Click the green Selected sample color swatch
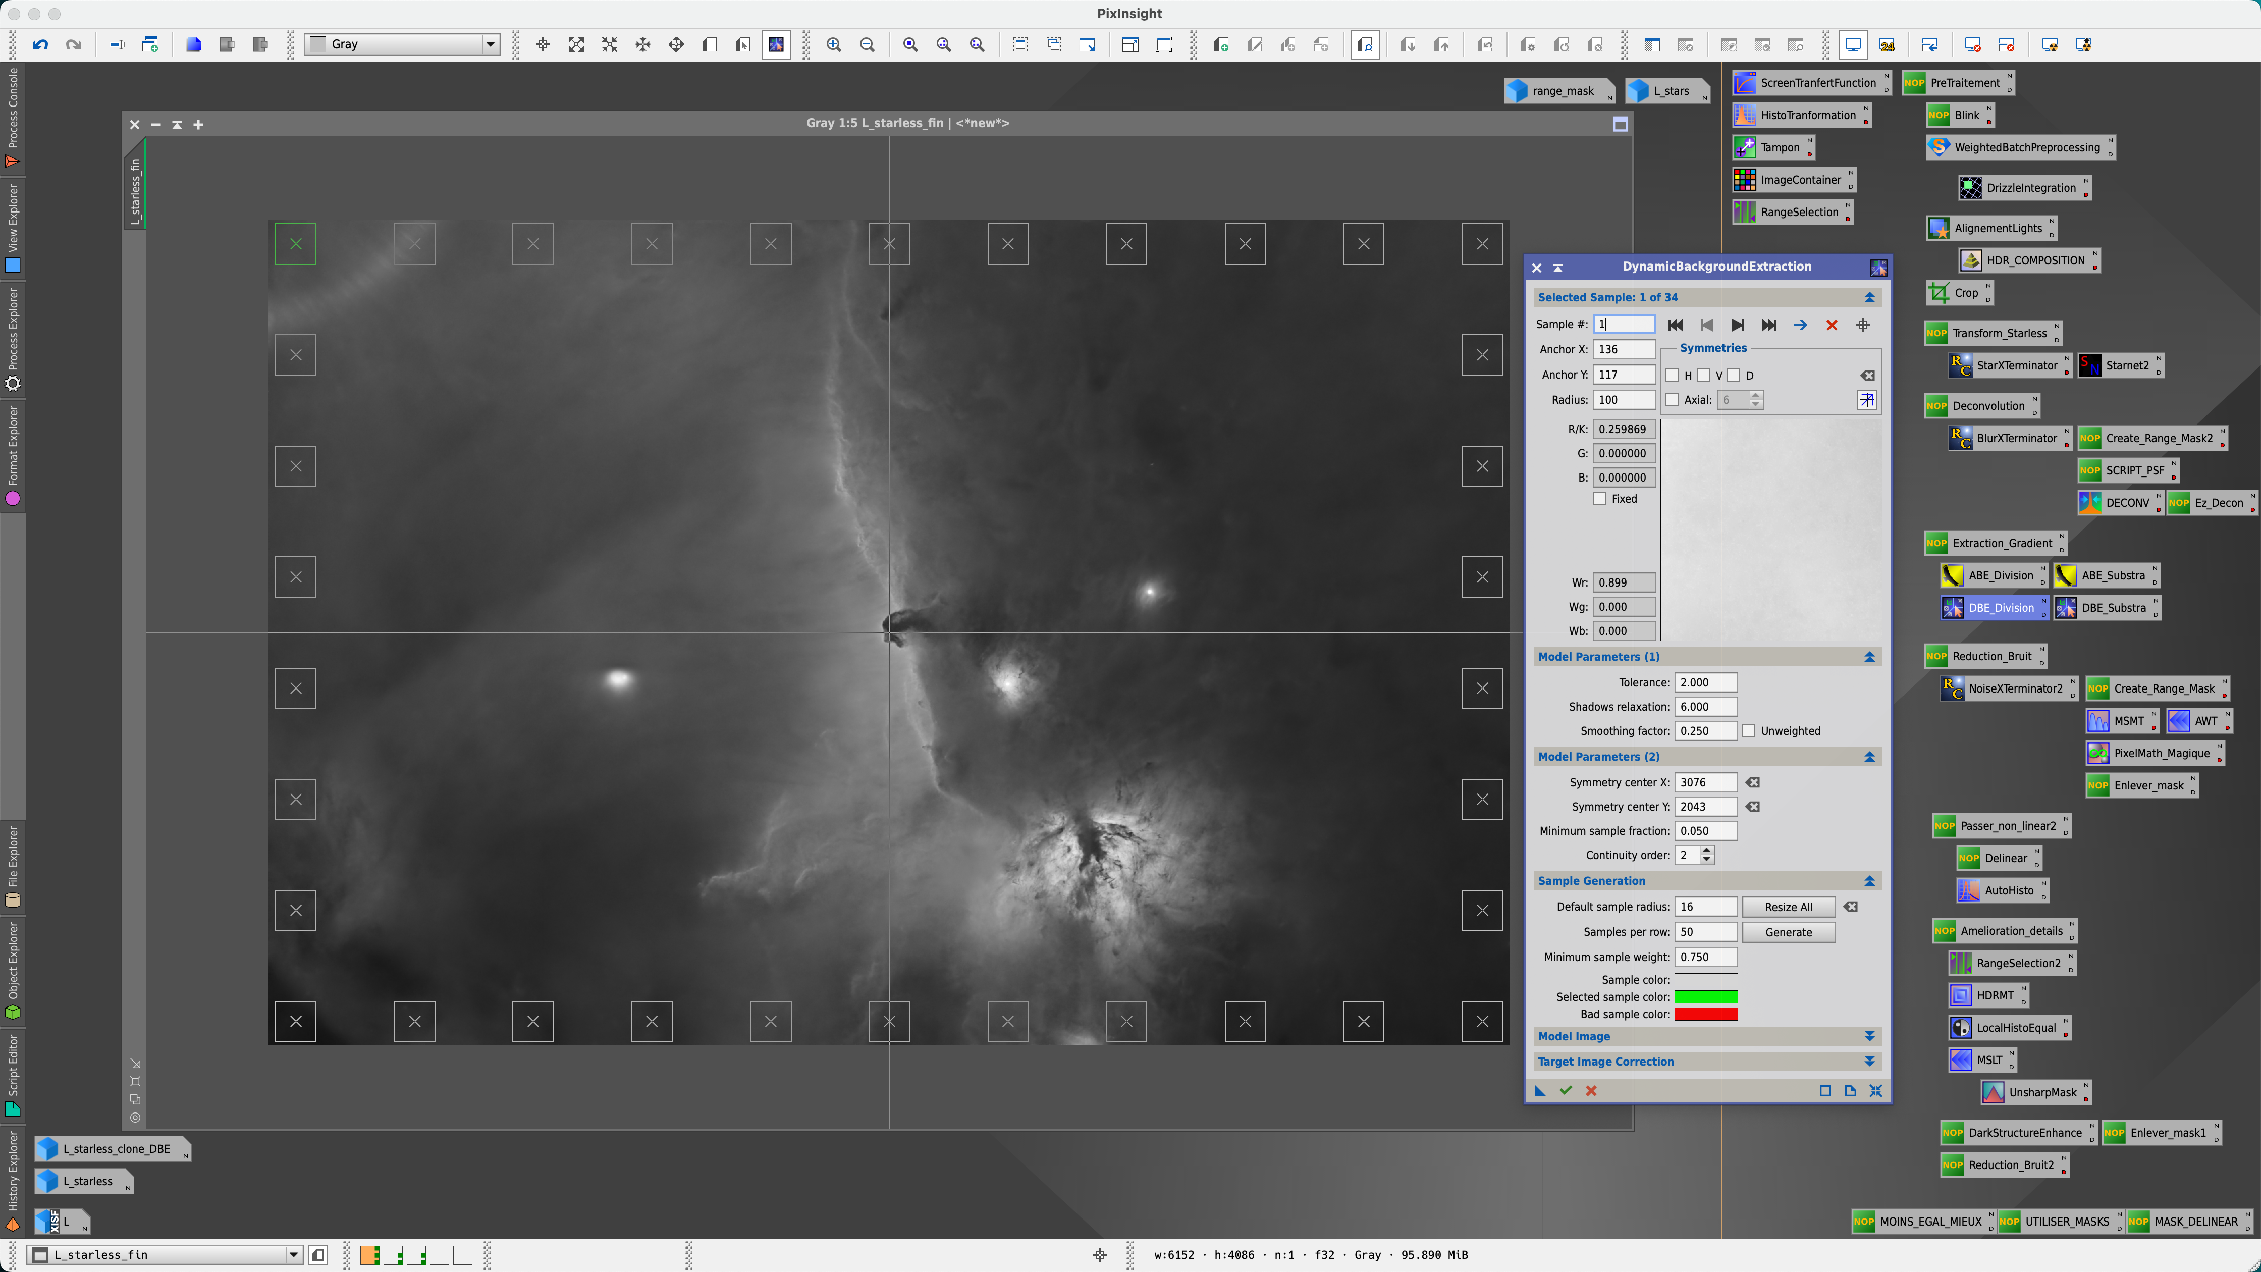 click(1705, 996)
